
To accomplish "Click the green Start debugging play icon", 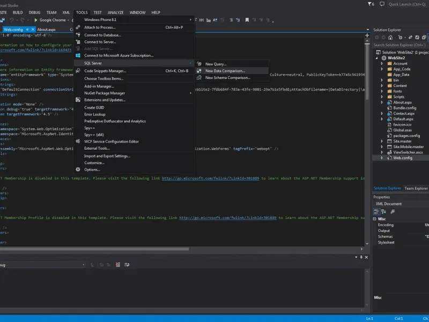I will point(36,20).
